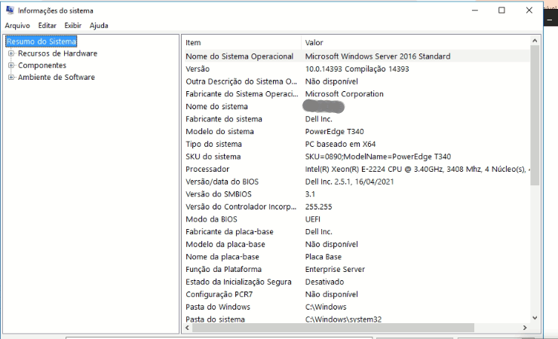Select Recursos de Hardware label
Viewport: 558px width, 339px height.
tap(57, 53)
